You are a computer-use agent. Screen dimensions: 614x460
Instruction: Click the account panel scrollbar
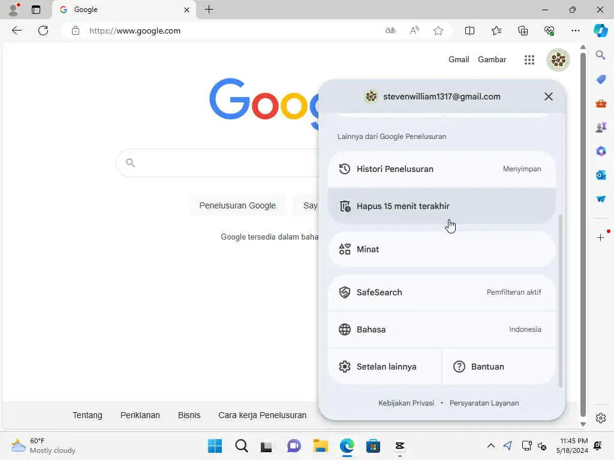561,301
